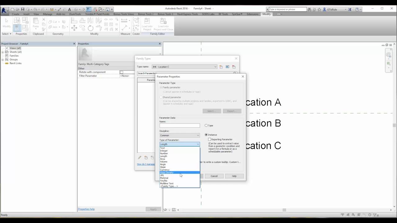Click the Delete type icon in Family Types
This screenshot has height=223, width=397.
pyautogui.click(x=234, y=67)
